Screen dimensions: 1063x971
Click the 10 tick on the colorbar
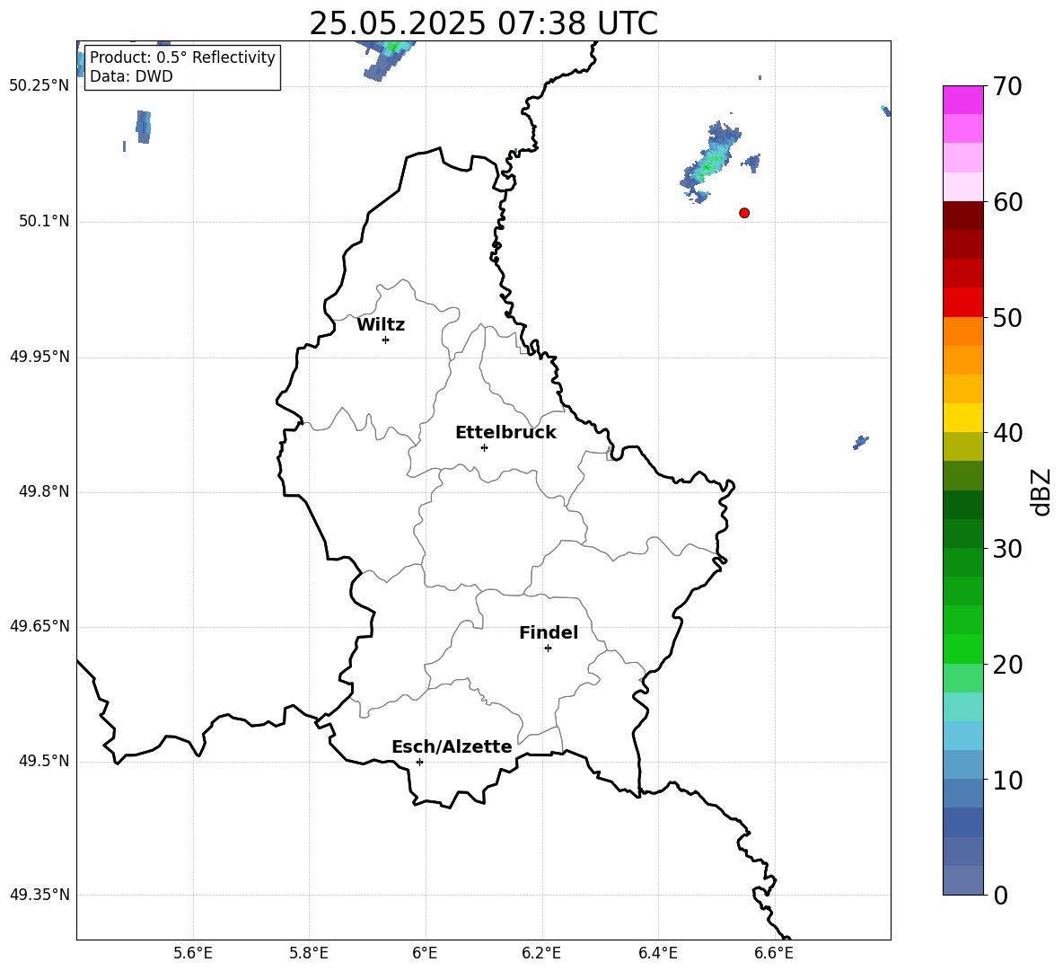click(1007, 780)
